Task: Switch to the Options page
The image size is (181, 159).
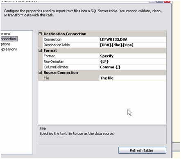Action: coord(5,44)
